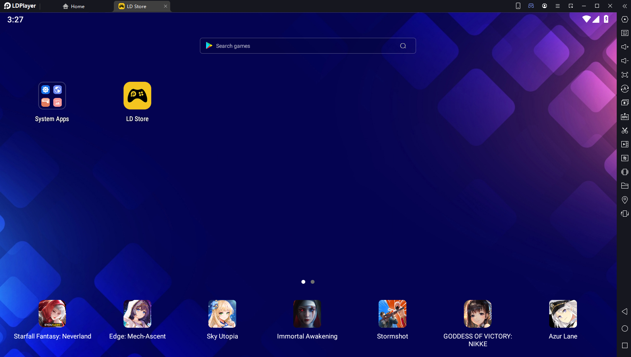Click the 3:27 clock text
This screenshot has width=631, height=357.
point(15,20)
